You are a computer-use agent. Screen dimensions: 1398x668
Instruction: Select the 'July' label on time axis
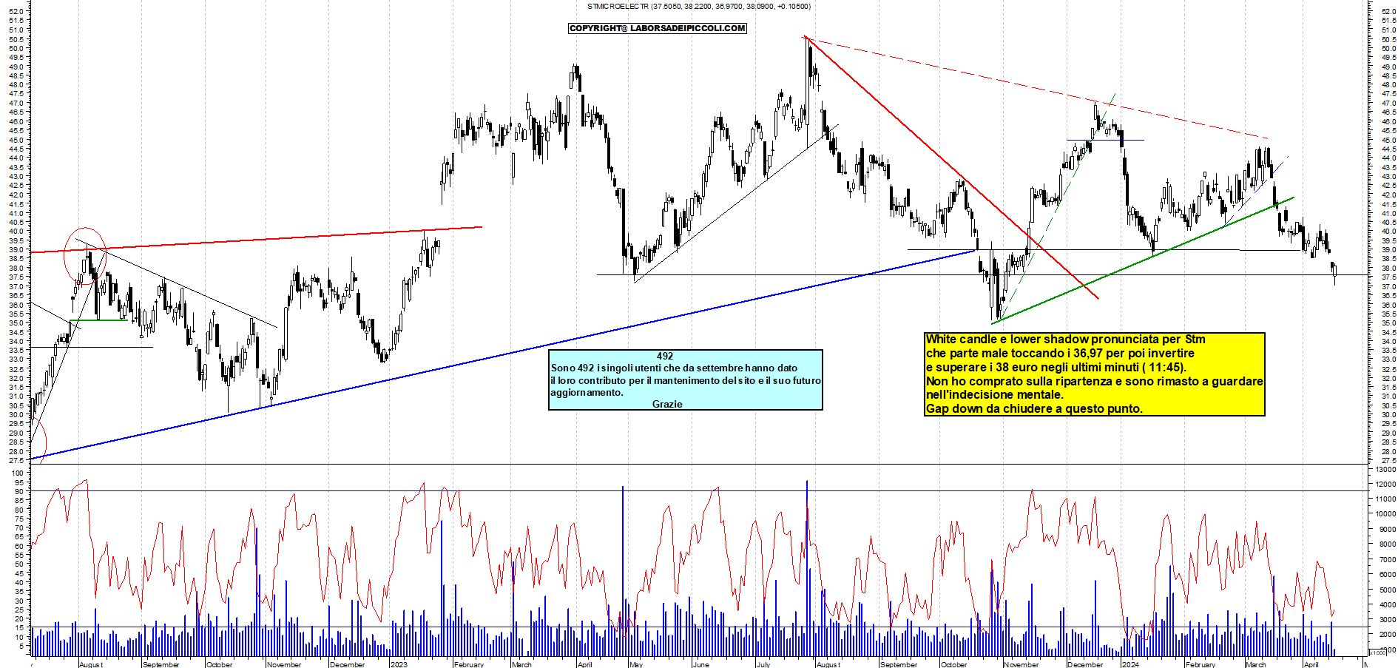763,664
